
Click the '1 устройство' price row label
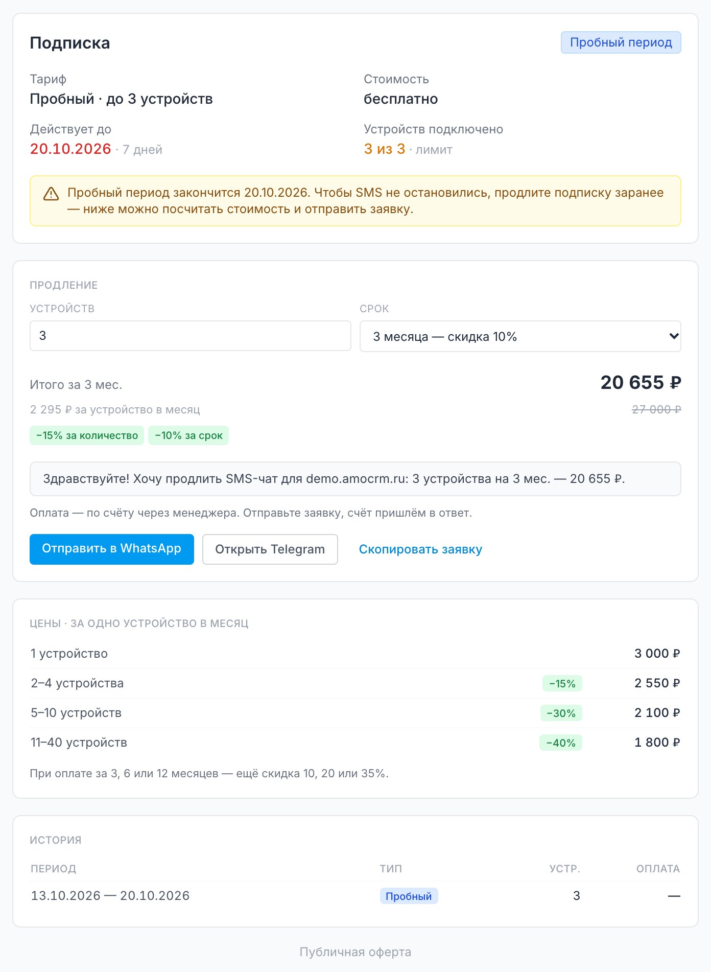tap(69, 654)
